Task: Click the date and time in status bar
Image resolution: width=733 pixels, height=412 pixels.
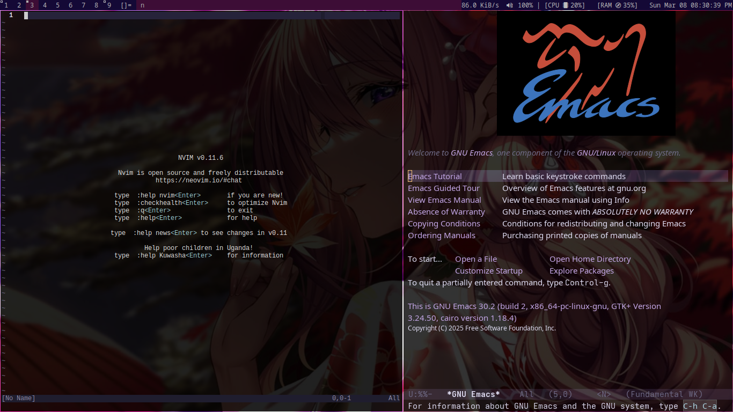Action: point(691,5)
